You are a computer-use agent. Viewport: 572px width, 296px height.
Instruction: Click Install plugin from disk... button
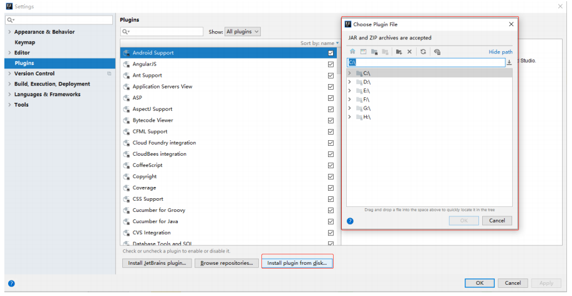point(298,263)
